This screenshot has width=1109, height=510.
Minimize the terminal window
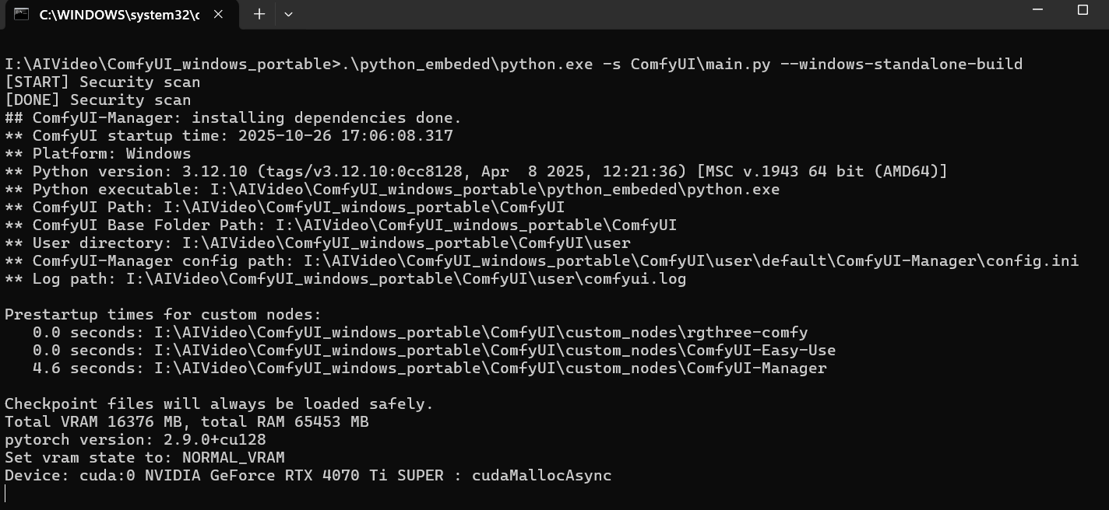[1038, 10]
